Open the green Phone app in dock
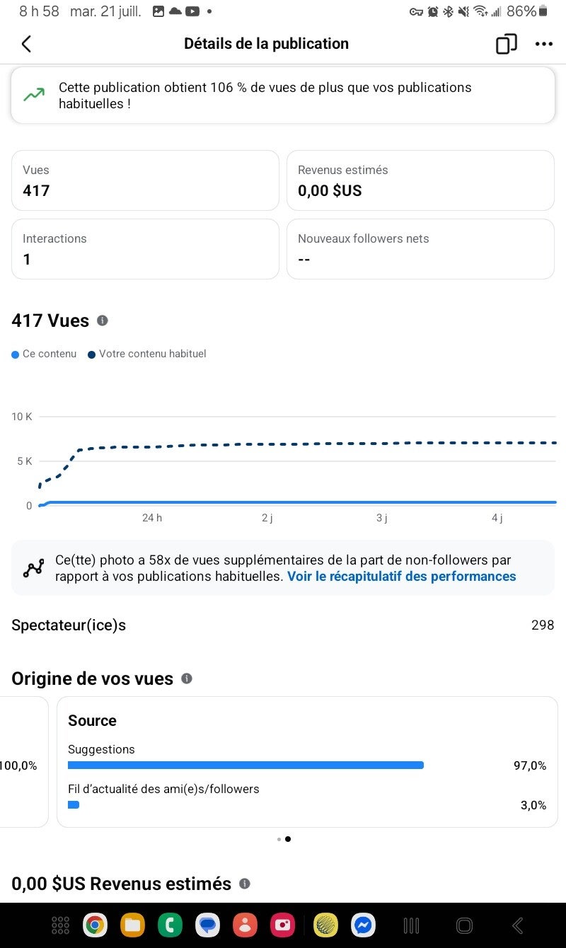 170,925
